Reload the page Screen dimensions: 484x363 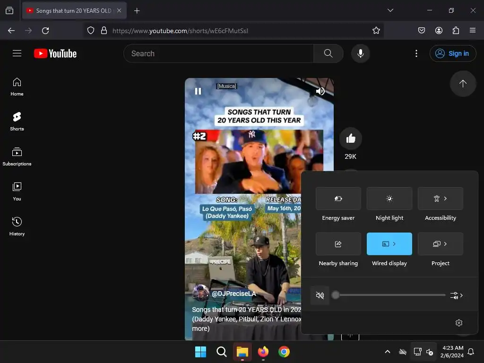click(x=45, y=31)
